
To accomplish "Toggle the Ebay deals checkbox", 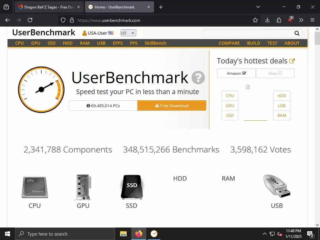I will coord(280,73).
